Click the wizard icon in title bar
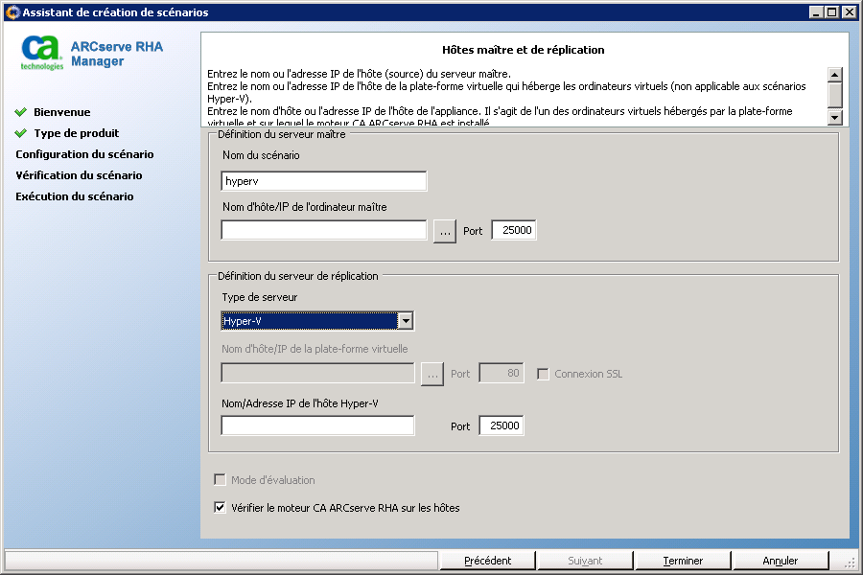863x575 pixels. pyautogui.click(x=12, y=12)
